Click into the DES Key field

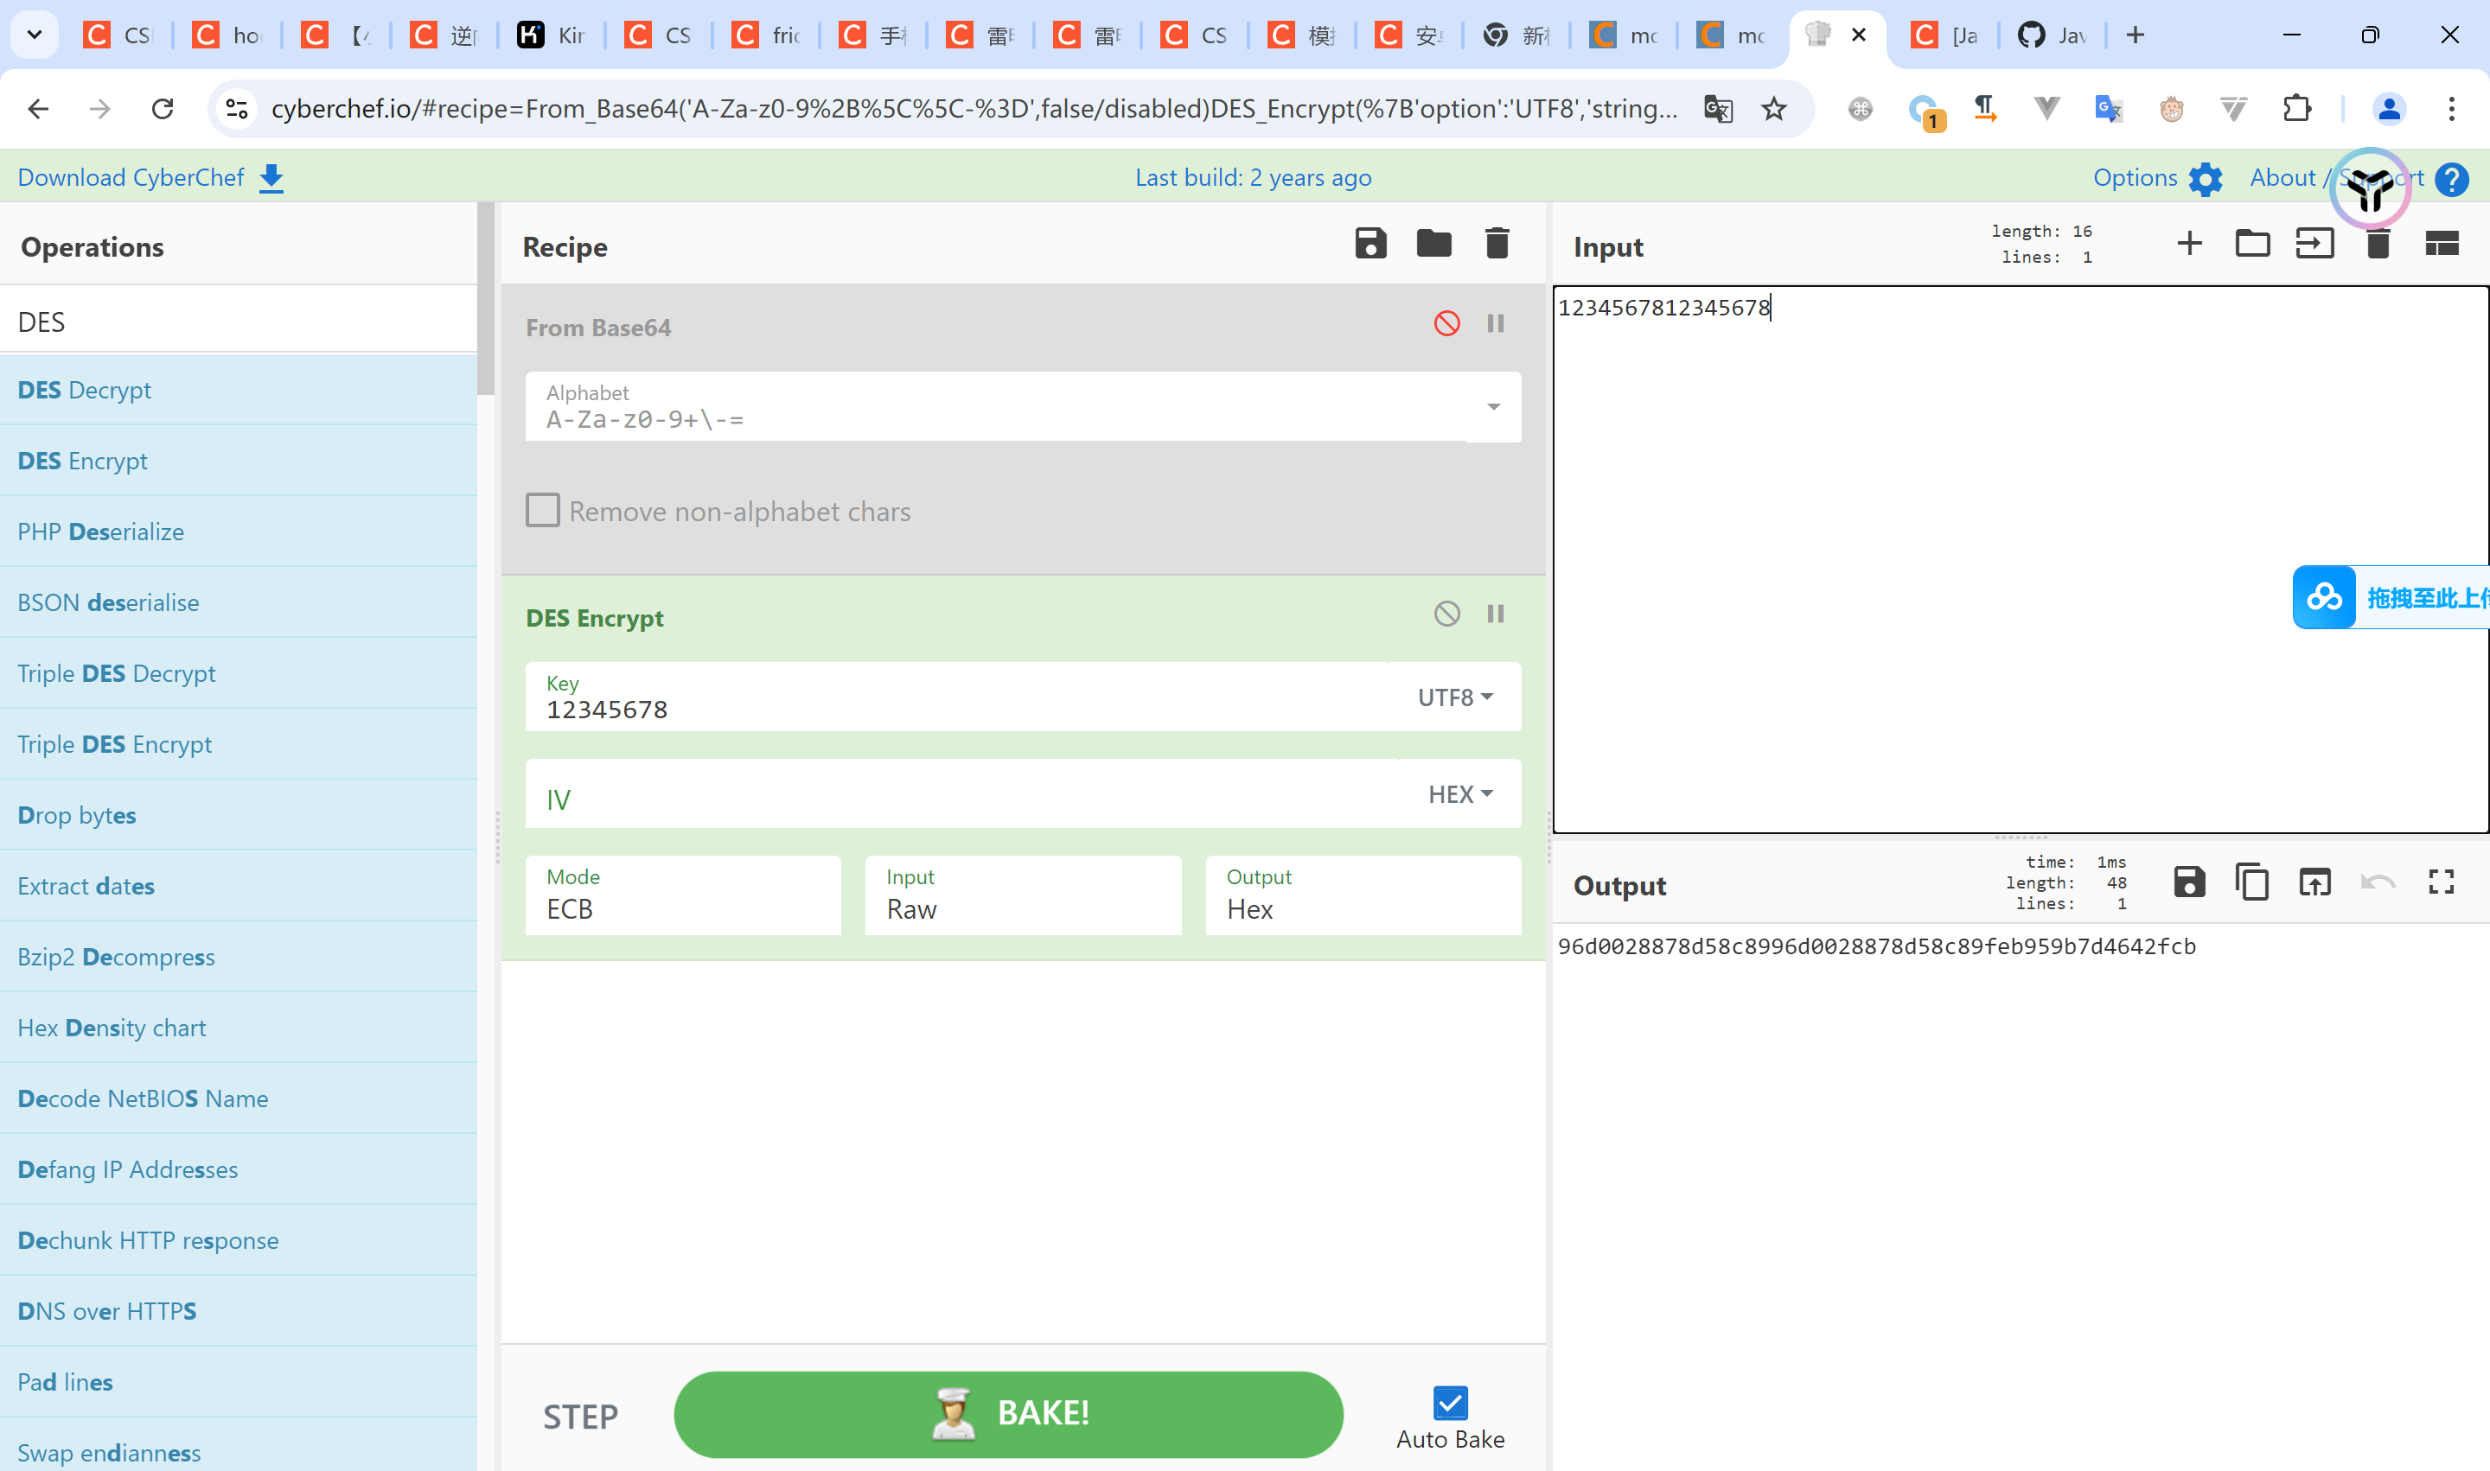pos(957,697)
